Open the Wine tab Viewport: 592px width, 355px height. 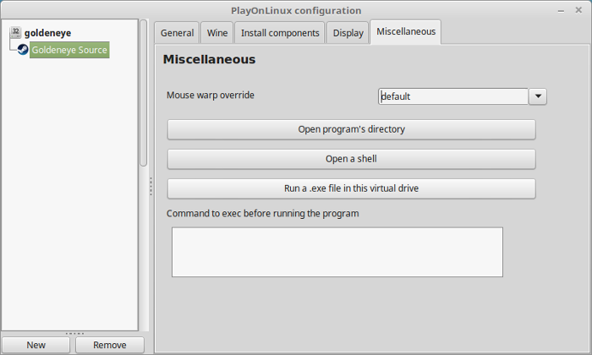pyautogui.click(x=217, y=33)
